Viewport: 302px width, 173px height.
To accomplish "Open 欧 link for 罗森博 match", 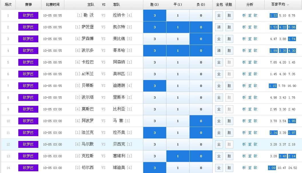I will [256, 39].
